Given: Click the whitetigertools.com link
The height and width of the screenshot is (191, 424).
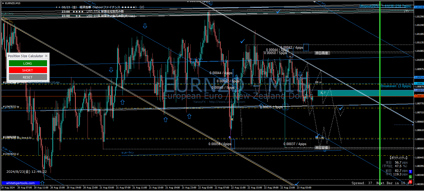Looking at the screenshot, I should tap(20, 183).
